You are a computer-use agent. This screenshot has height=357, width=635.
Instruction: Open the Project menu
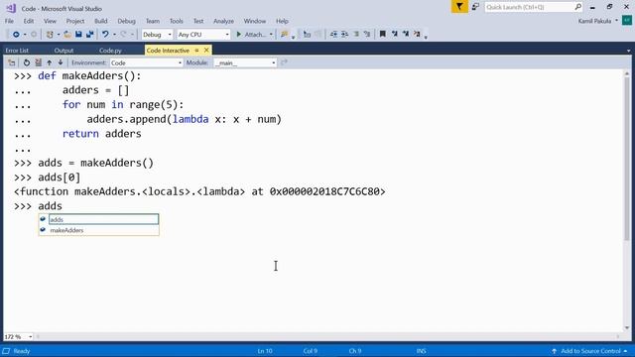click(x=75, y=21)
